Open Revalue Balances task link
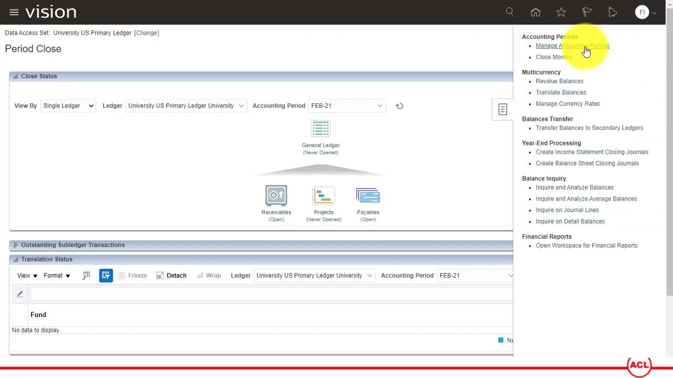This screenshot has height=378, width=673. point(559,81)
